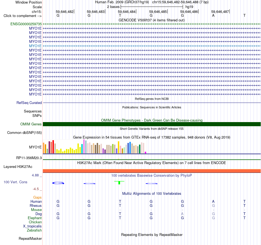Select the Human alignment row label
This screenshot has width=261, height=245.
pos(36,201)
